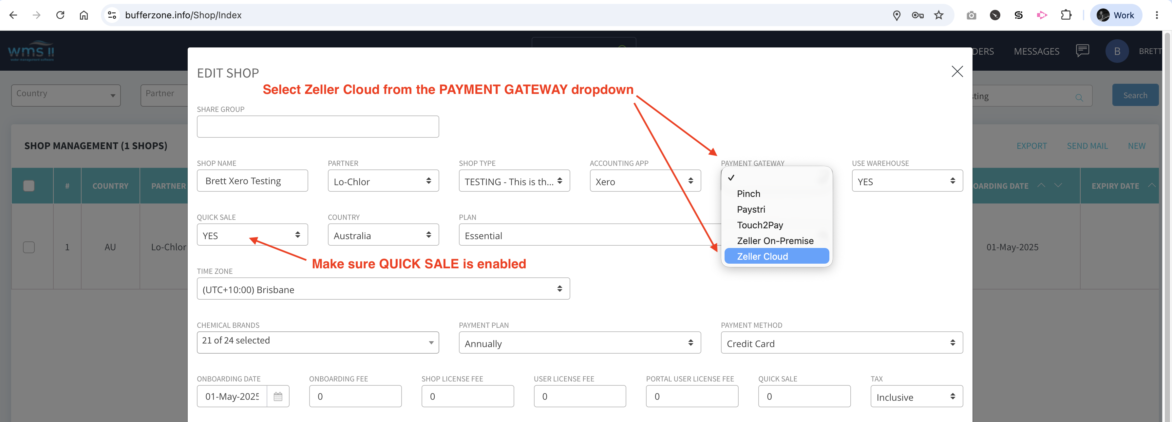Click the chat messages speech bubble icon

(x=1082, y=50)
